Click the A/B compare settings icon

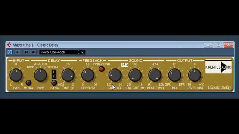pos(18,52)
